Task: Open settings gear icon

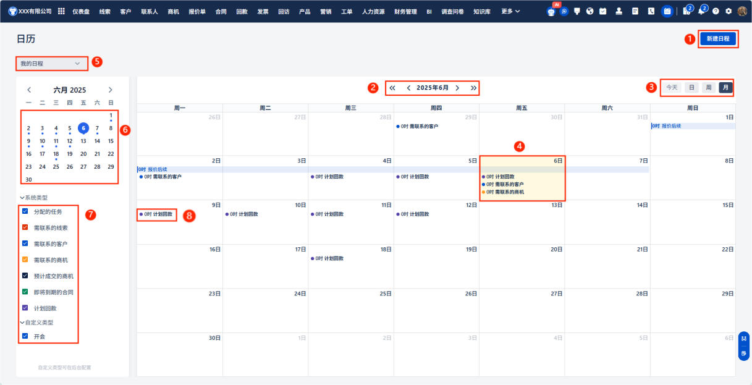Action: (x=729, y=11)
